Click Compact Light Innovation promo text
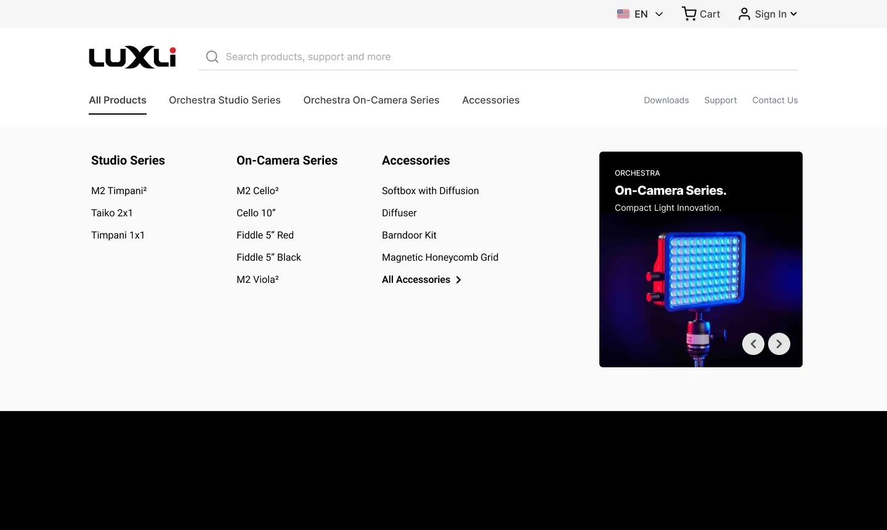 (x=668, y=208)
